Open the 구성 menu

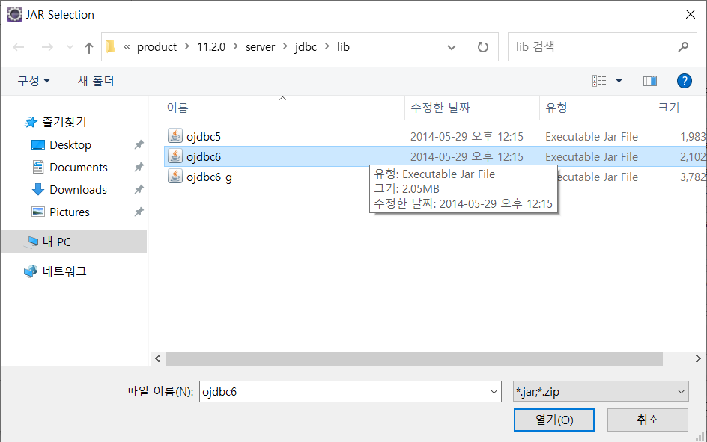[x=34, y=81]
